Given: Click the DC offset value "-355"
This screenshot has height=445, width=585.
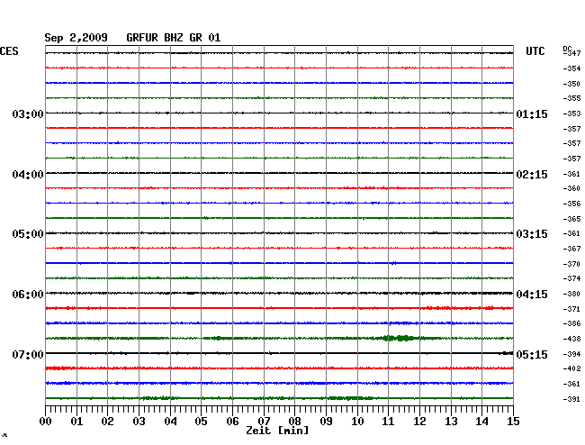Looking at the screenshot, I should 571,98.
